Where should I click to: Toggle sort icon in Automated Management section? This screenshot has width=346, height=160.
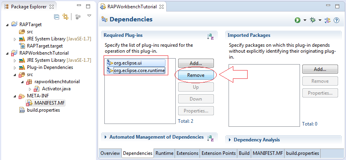[x=210, y=138]
